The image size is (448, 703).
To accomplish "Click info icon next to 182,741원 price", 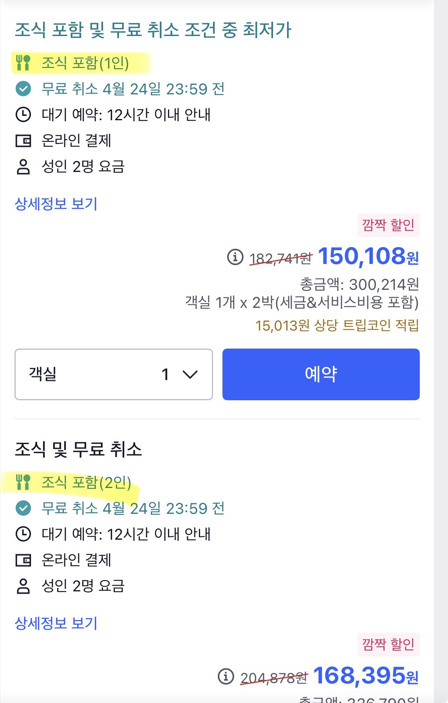I will [235, 257].
